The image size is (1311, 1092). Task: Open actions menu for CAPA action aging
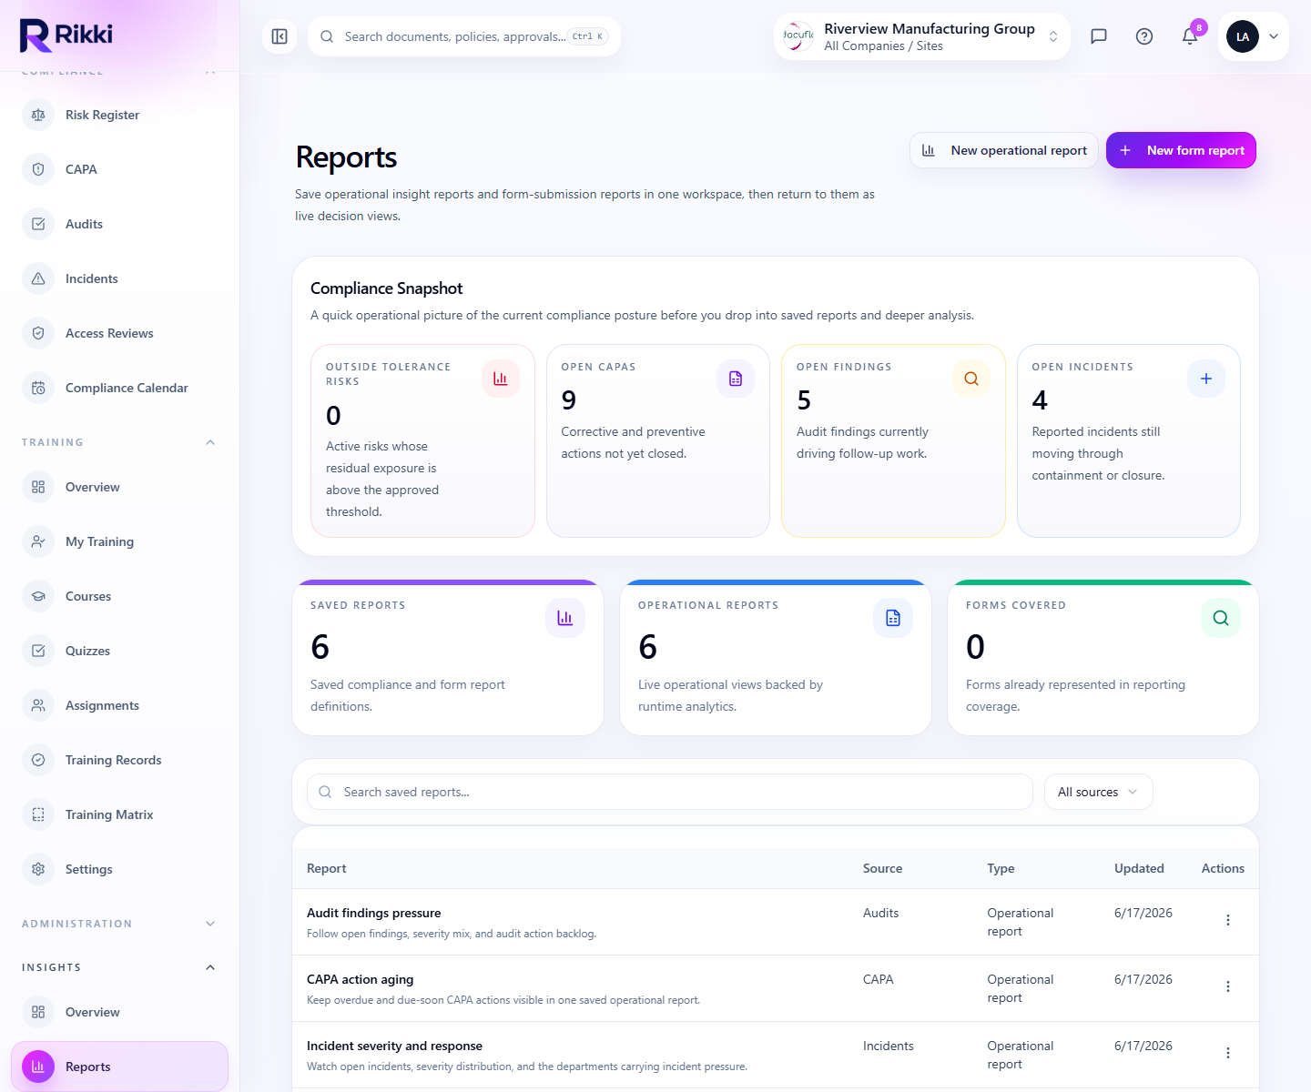(x=1228, y=986)
